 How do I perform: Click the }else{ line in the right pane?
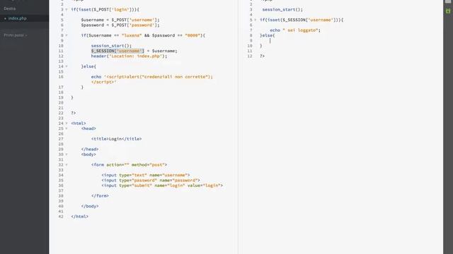tap(268, 35)
